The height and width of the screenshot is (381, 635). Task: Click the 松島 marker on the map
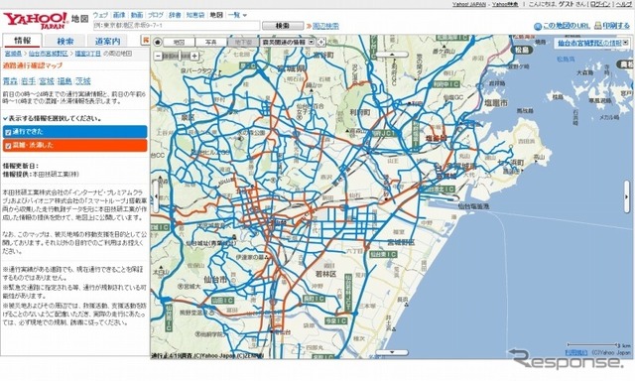pyautogui.click(x=521, y=51)
